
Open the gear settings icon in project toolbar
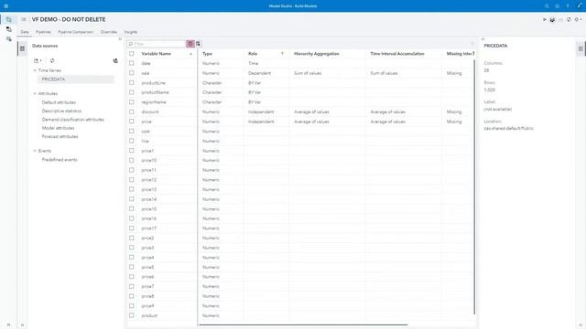point(576,19)
